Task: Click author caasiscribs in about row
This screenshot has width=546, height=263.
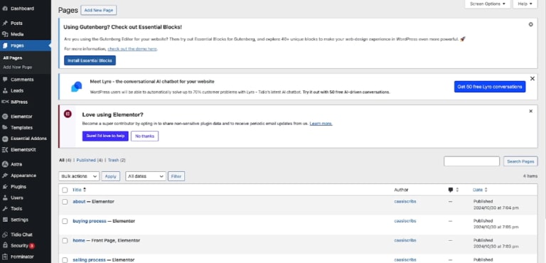Action: click(x=405, y=201)
